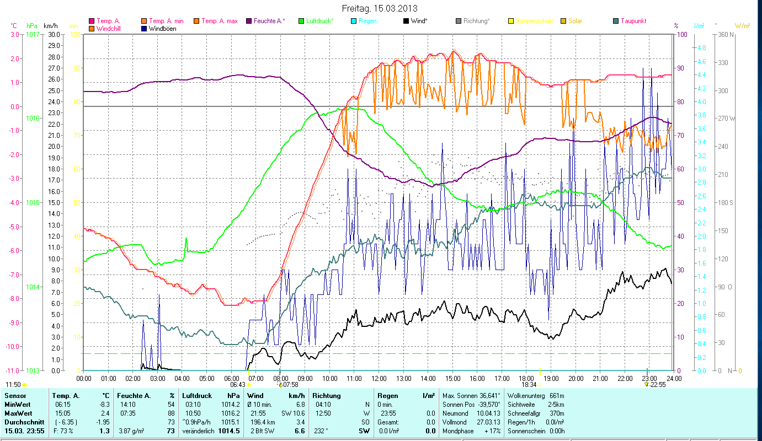Click the 'Temp. A. max' legend label
The image size is (762, 441).
tap(220, 21)
